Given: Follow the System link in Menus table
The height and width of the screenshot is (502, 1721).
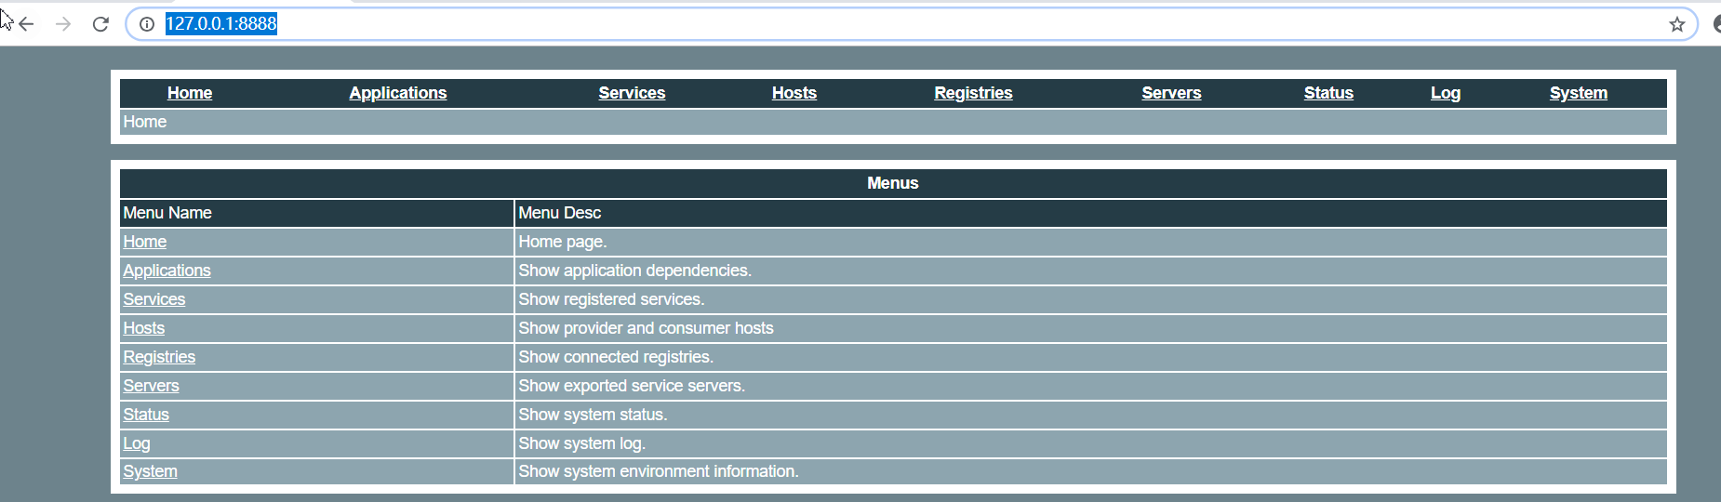Looking at the screenshot, I should pyautogui.click(x=150, y=471).
